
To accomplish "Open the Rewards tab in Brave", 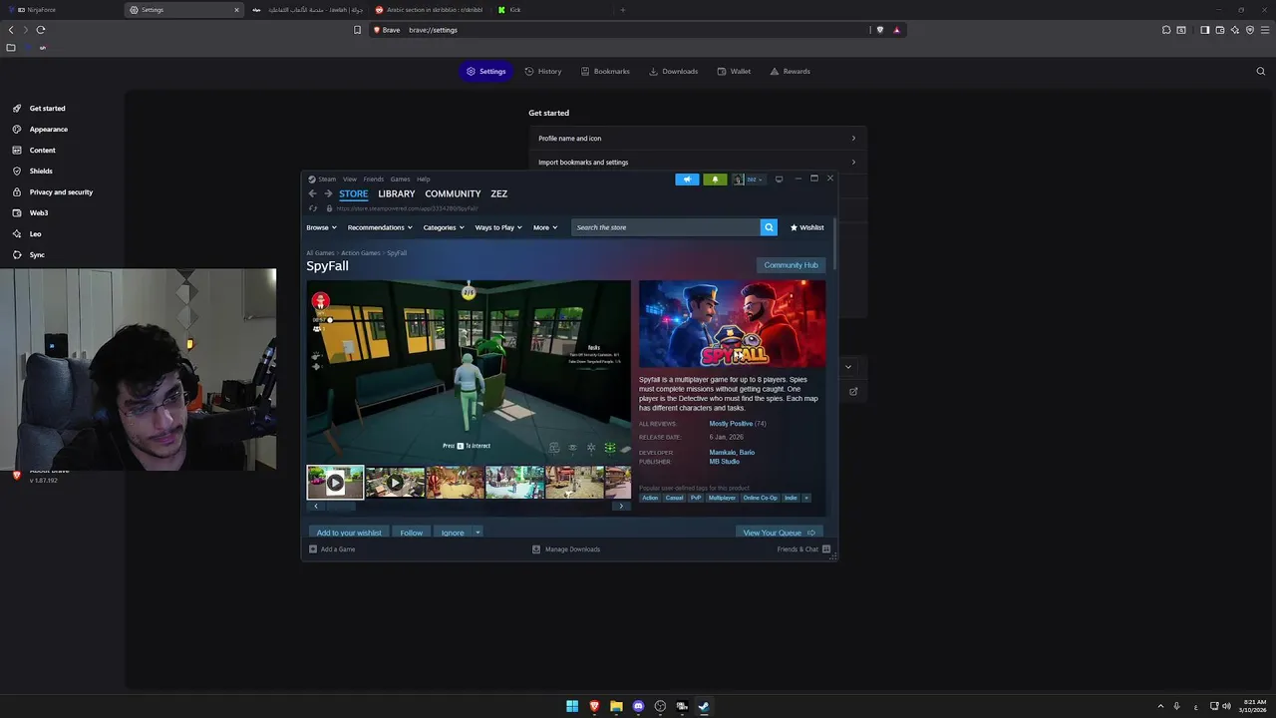I will tap(789, 71).
